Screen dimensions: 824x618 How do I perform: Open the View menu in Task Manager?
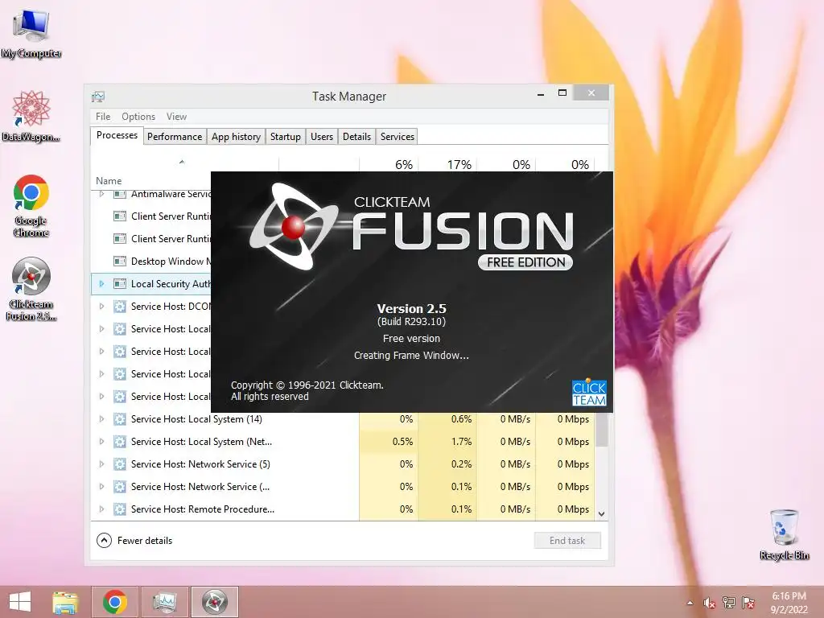(176, 117)
